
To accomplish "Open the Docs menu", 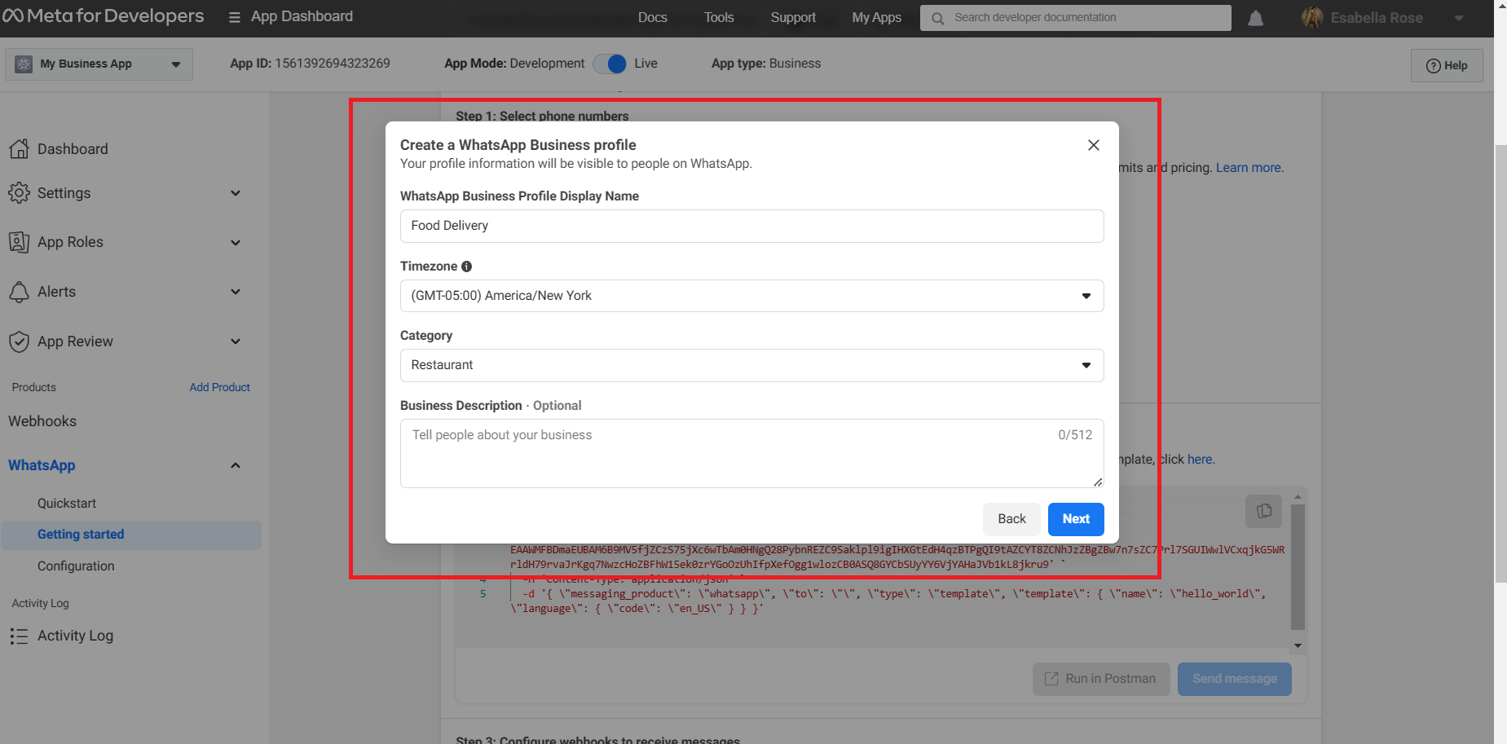I will pos(652,17).
